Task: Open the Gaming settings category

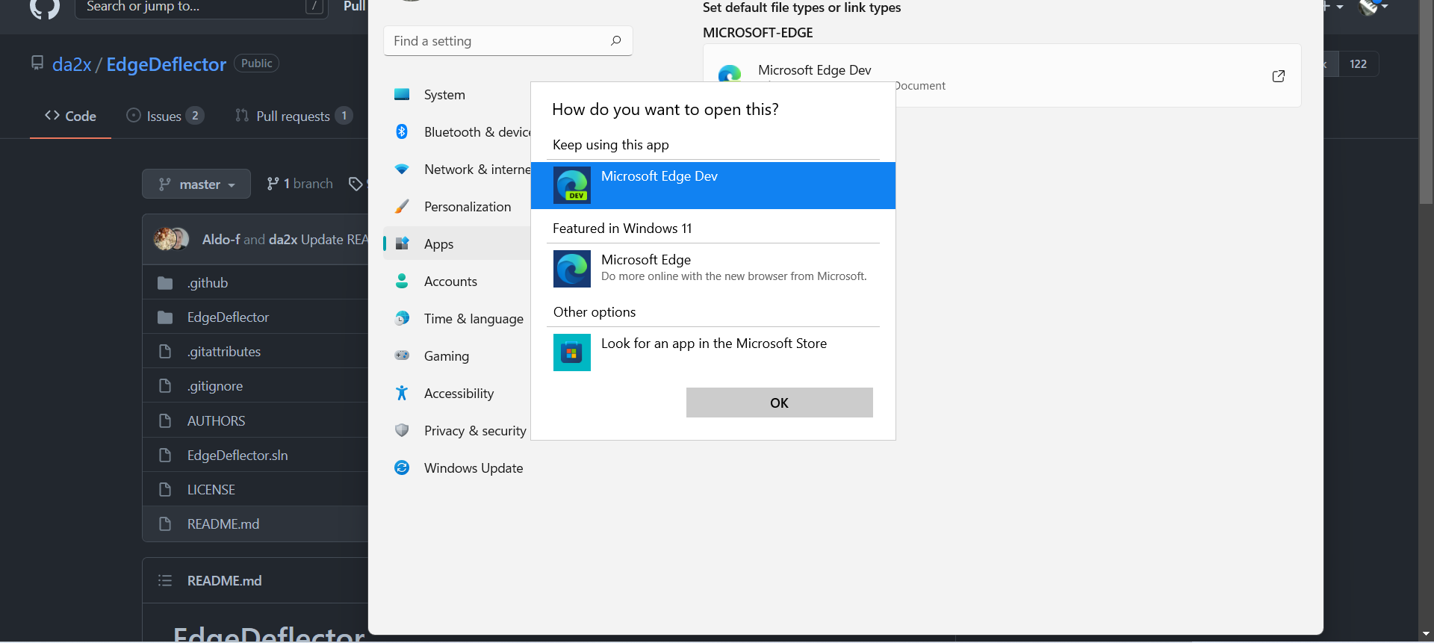Action: pyautogui.click(x=456, y=356)
